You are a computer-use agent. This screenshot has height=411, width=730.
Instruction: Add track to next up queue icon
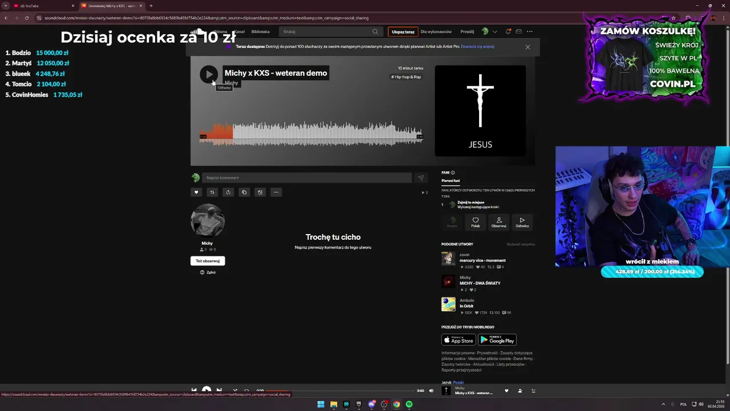pos(260,192)
